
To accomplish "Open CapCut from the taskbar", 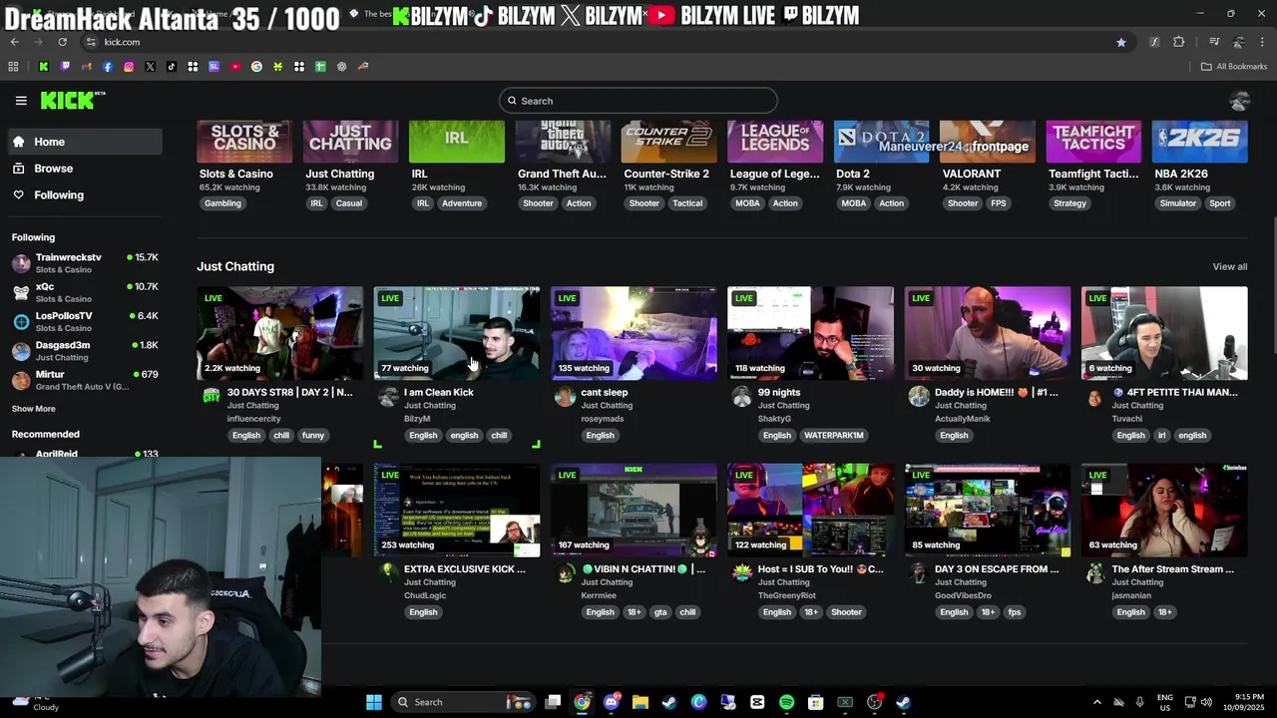I will click(757, 702).
